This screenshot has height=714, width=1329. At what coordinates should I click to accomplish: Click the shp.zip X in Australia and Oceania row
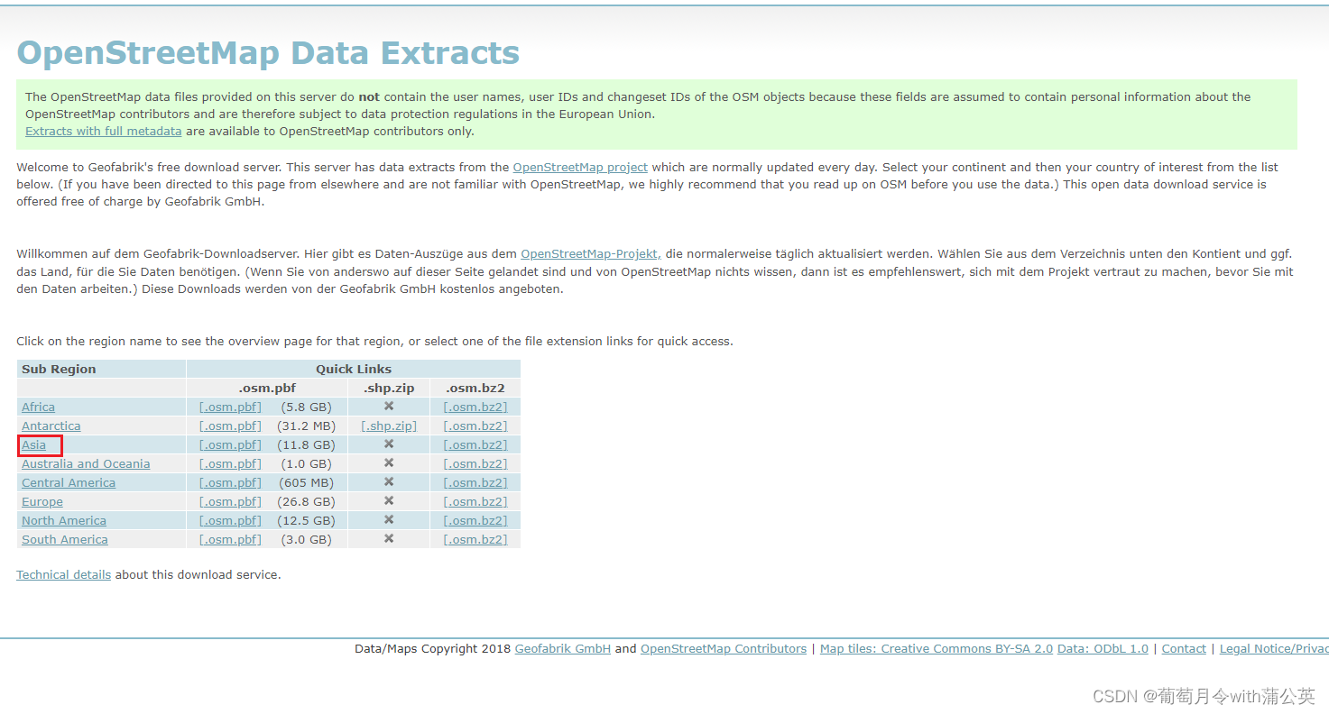[389, 463]
